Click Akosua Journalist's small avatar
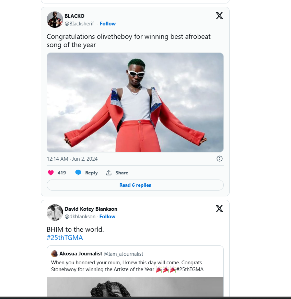 (x=54, y=254)
